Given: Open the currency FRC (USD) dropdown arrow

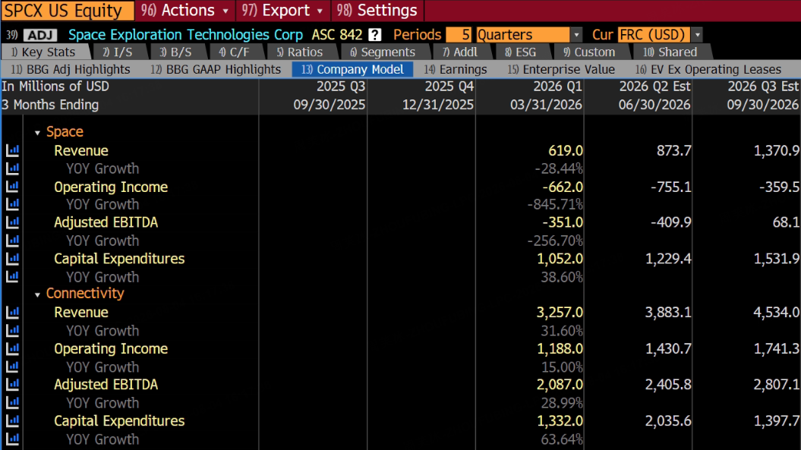Looking at the screenshot, I should tap(697, 35).
